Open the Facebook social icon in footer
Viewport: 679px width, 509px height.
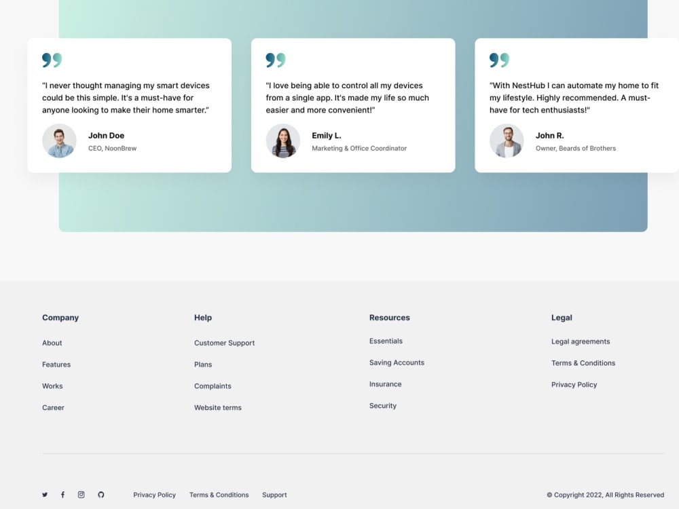pyautogui.click(x=62, y=495)
